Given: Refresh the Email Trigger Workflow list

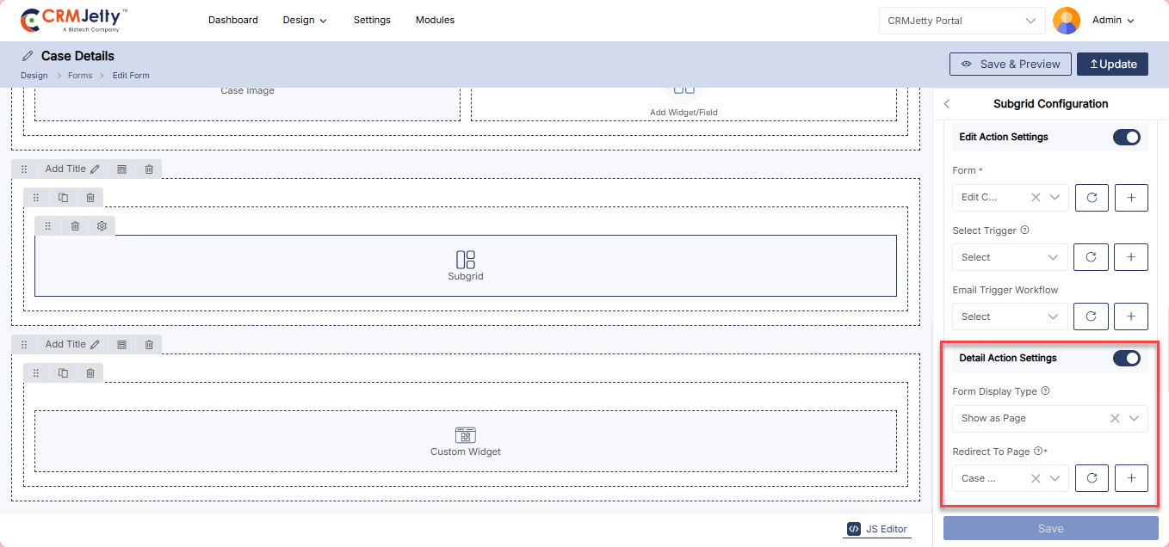Looking at the screenshot, I should coord(1092,317).
